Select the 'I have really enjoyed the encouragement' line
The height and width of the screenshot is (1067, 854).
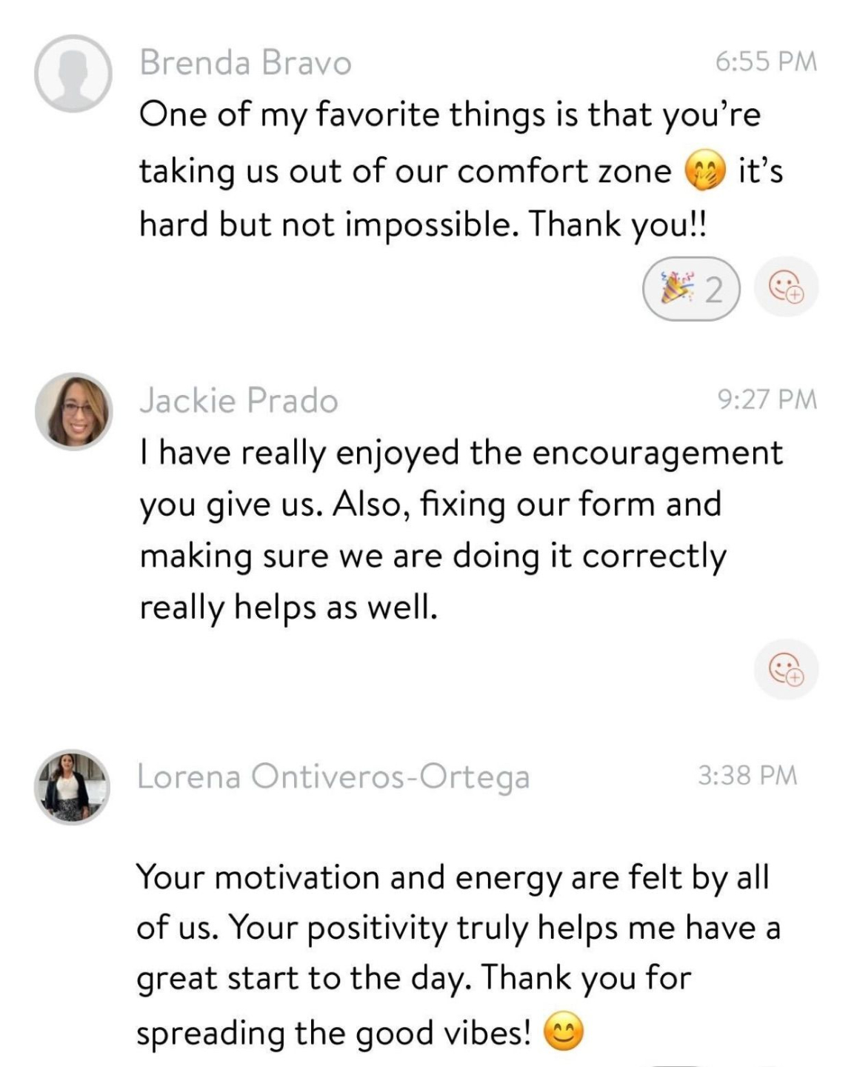461,453
